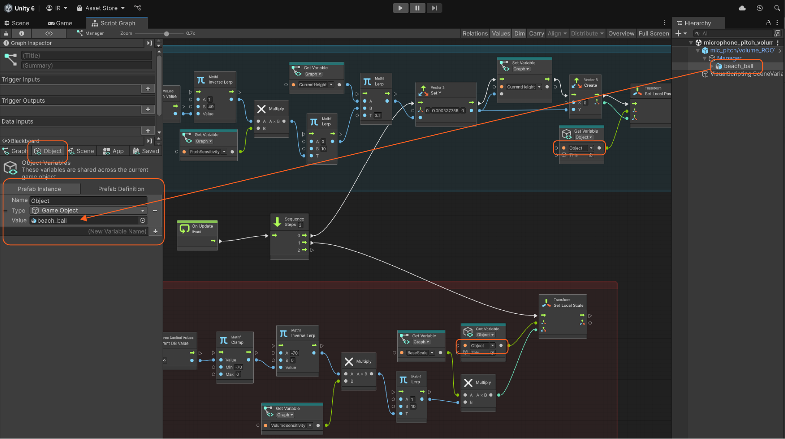Toggle the Relations display option

tap(475, 33)
